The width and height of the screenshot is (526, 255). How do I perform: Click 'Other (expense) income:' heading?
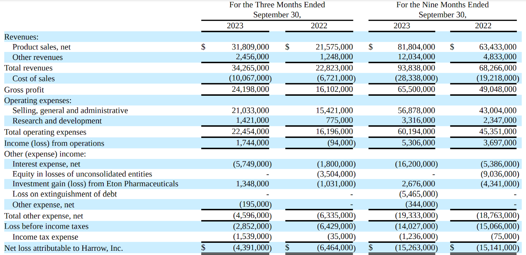pyautogui.click(x=45, y=154)
